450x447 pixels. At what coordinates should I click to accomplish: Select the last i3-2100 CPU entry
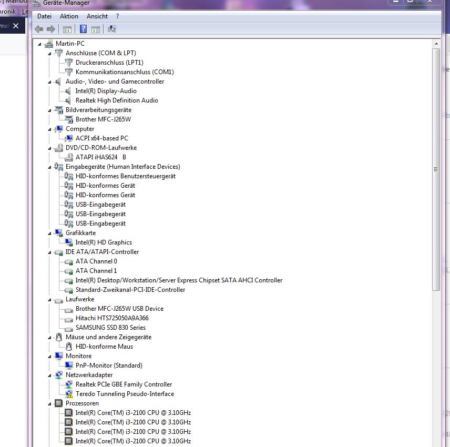tap(133, 441)
